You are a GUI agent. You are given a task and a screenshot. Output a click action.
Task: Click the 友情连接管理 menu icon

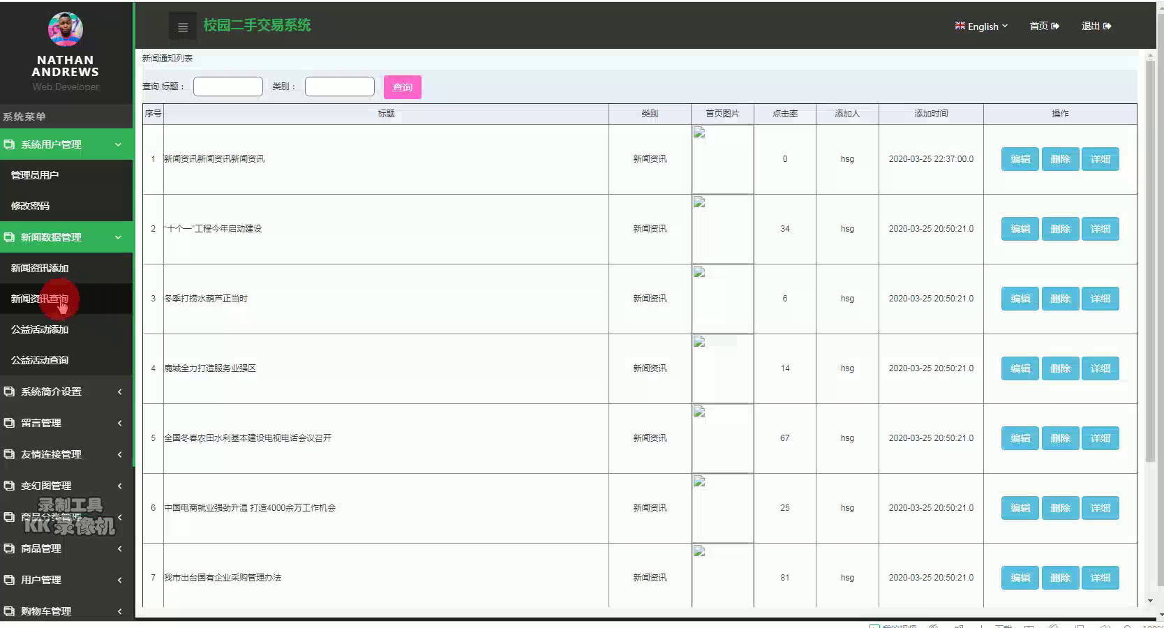coord(9,454)
